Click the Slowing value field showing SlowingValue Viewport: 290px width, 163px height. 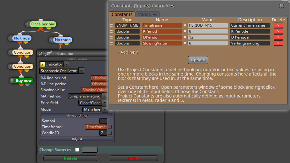coord(94,90)
